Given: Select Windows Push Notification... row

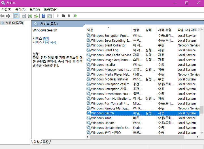Looking at the screenshot, I should (x=143, y=99).
